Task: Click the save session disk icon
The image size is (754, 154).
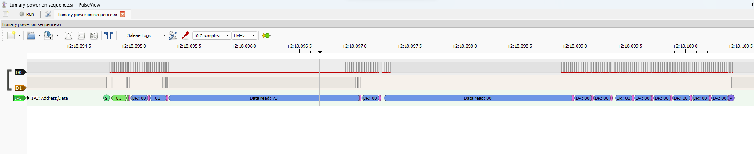Action: (x=48, y=35)
